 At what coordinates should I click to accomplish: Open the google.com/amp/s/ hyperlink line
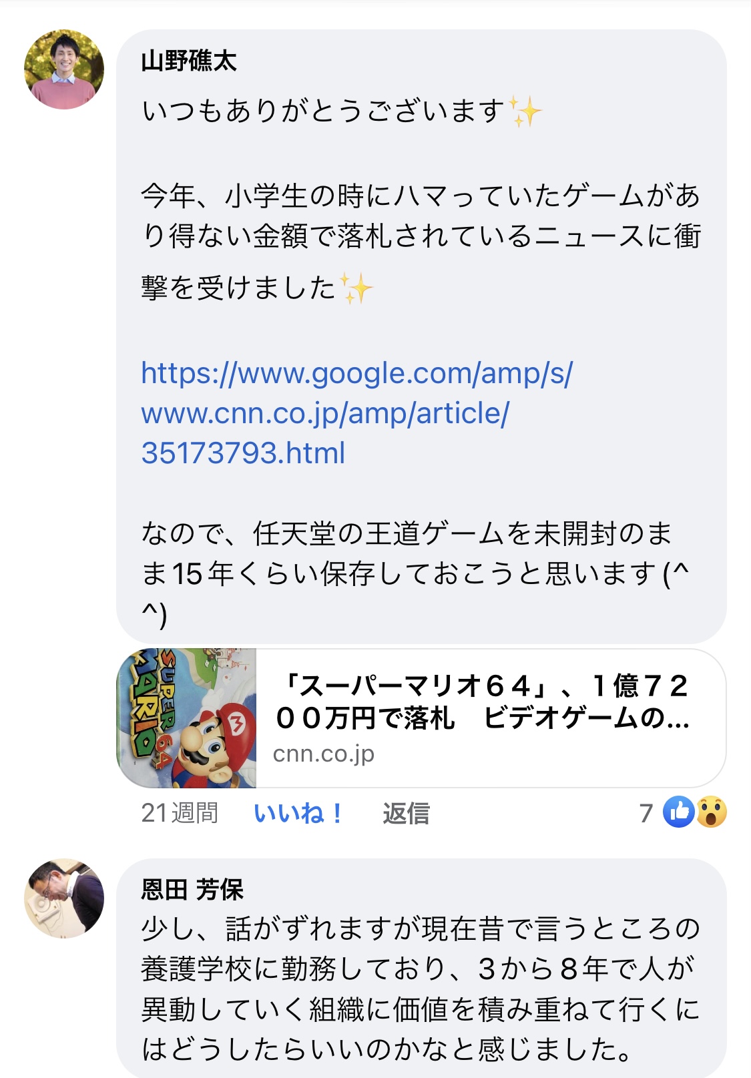click(357, 374)
